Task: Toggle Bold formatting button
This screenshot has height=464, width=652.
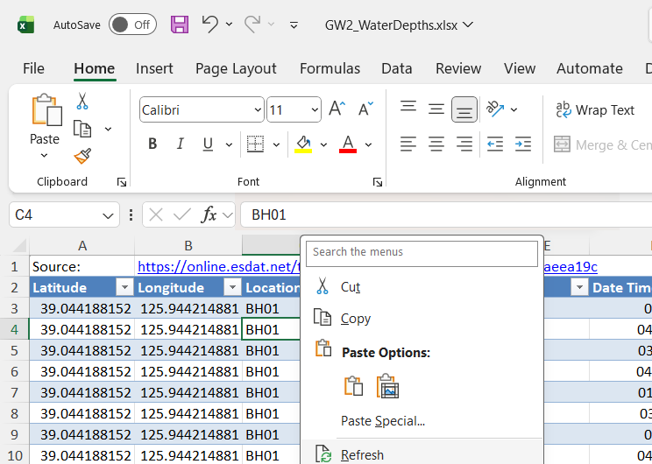Action: point(152,144)
